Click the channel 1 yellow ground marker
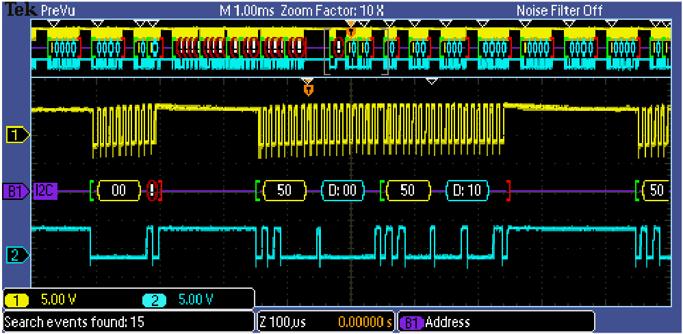Viewport: 683px width, 334px height. (17, 136)
